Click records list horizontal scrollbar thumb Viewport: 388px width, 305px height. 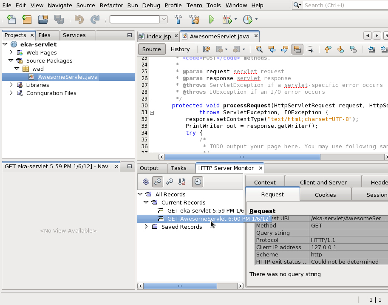click(x=180, y=286)
